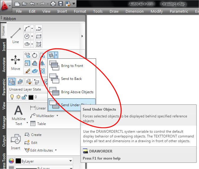199x169 pixels.
Task: Switch to the Home ribbon tab
Action: click(4, 31)
